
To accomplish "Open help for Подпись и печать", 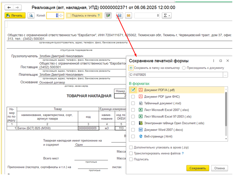I will pos(99,16).
